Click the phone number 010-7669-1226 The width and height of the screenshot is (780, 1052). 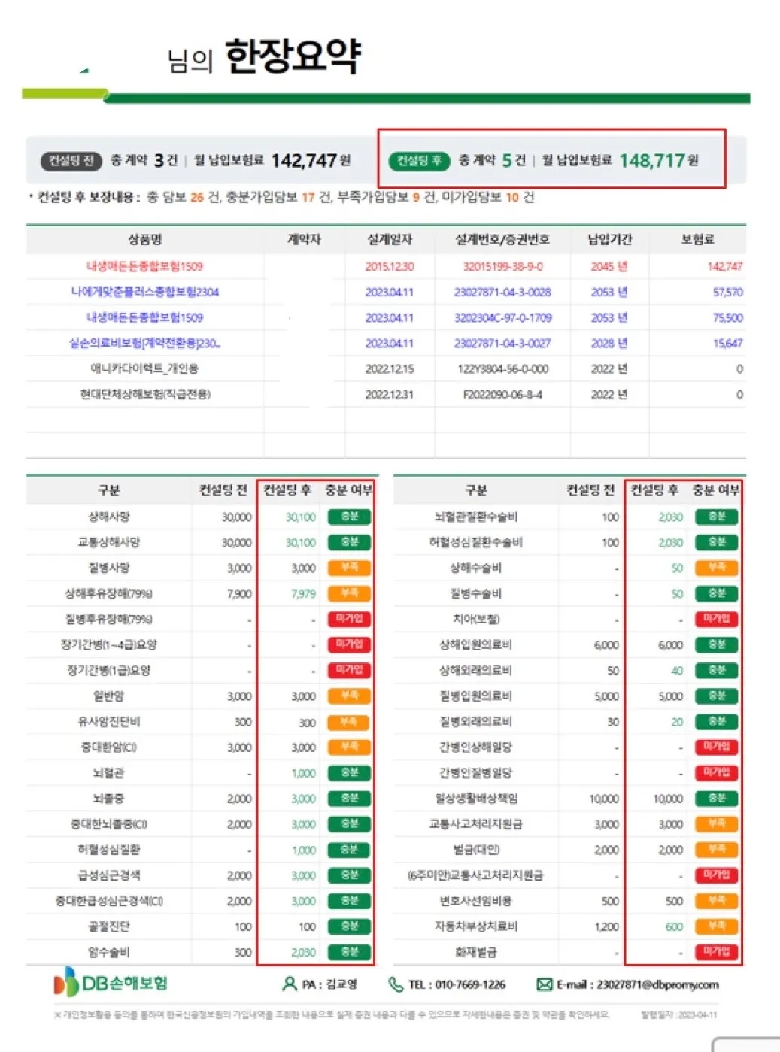coord(470,984)
